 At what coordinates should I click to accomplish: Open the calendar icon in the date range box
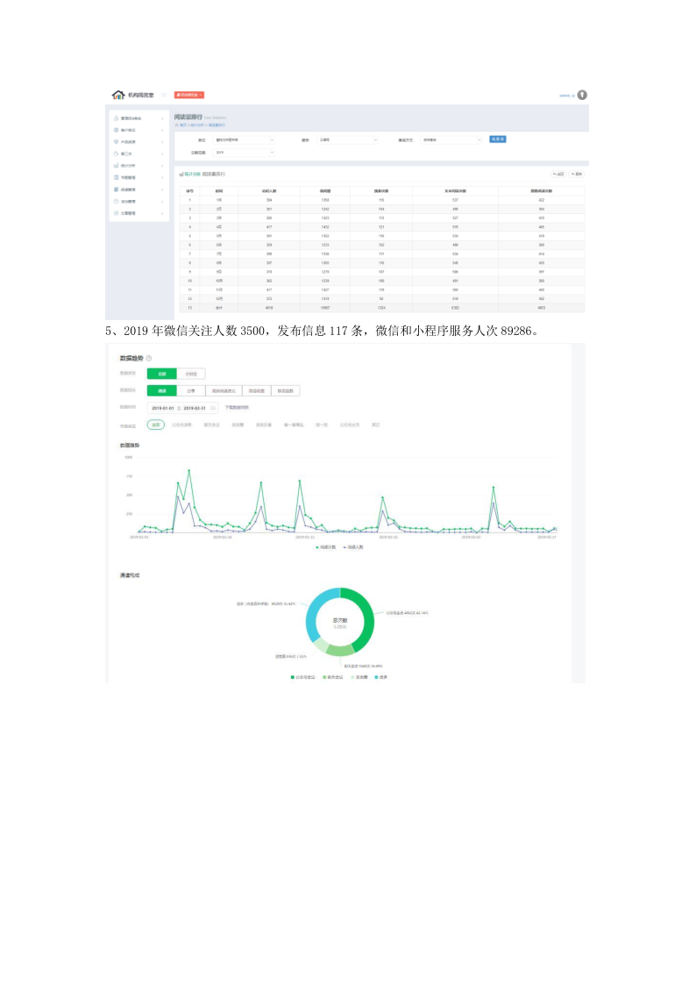tap(213, 409)
